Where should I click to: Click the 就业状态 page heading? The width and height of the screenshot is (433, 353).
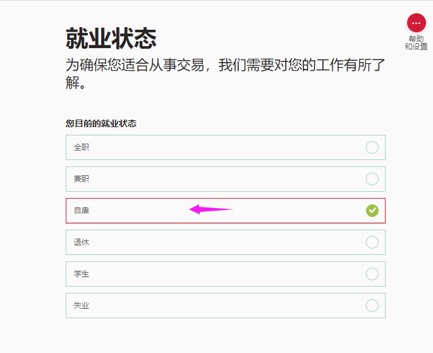point(111,39)
